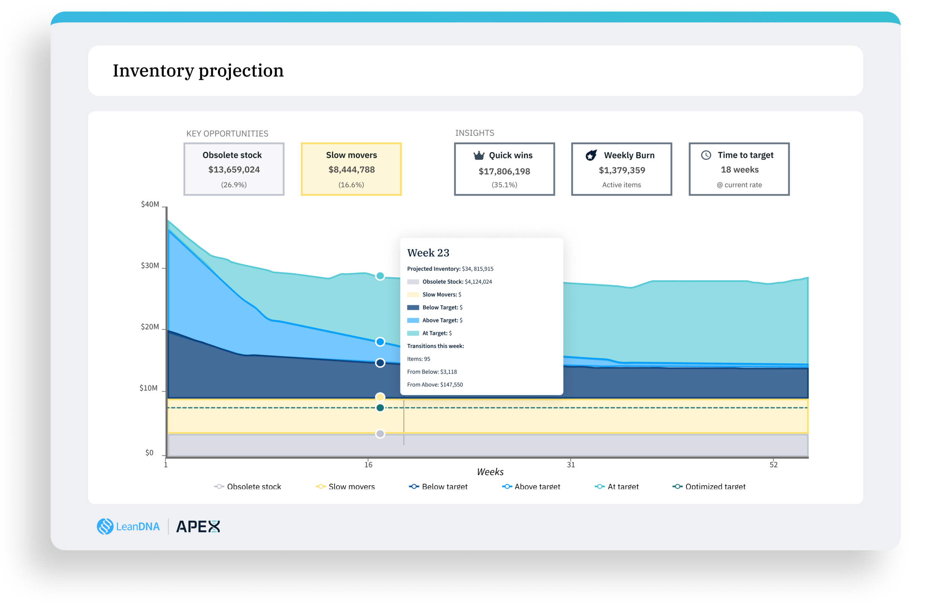
Task: Click the Optimized target data point marker
Action: 380,408
